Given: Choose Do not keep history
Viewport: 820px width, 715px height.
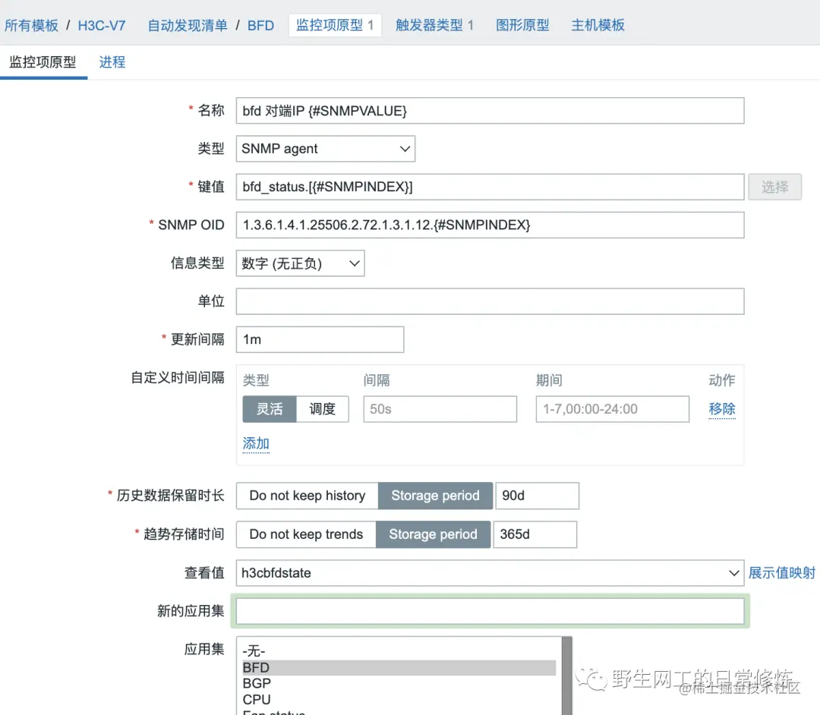Looking at the screenshot, I should point(307,496).
